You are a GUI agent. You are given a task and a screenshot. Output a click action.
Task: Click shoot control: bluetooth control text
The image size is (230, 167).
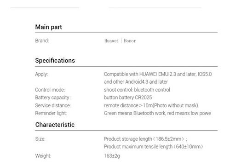pyautogui.click(x=137, y=90)
